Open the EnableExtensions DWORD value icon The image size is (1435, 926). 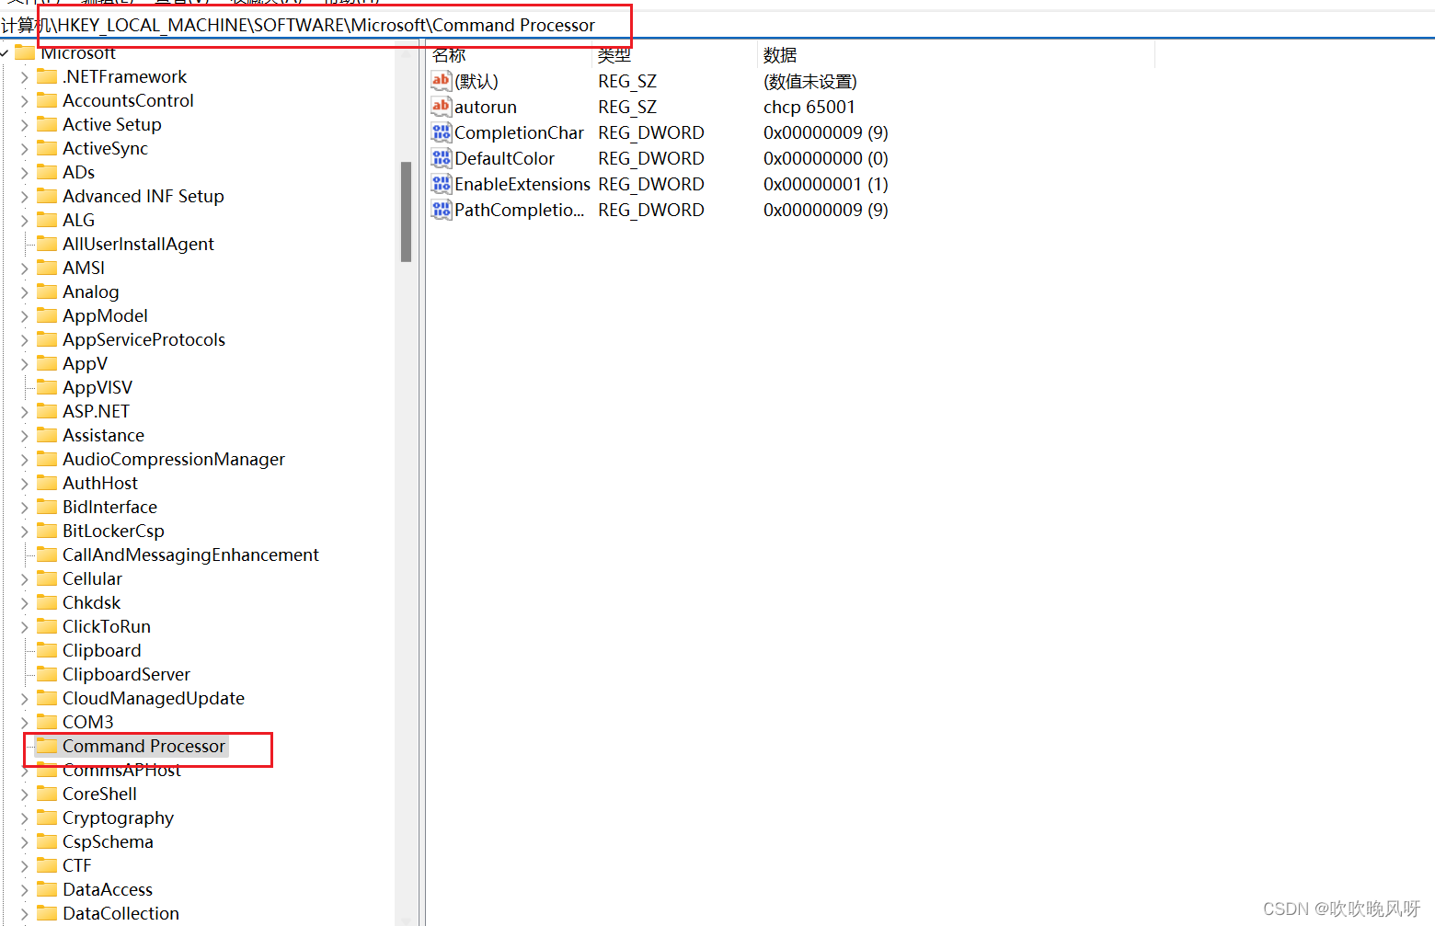[442, 184]
